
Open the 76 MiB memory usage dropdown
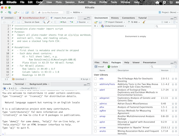coord(134,22)
